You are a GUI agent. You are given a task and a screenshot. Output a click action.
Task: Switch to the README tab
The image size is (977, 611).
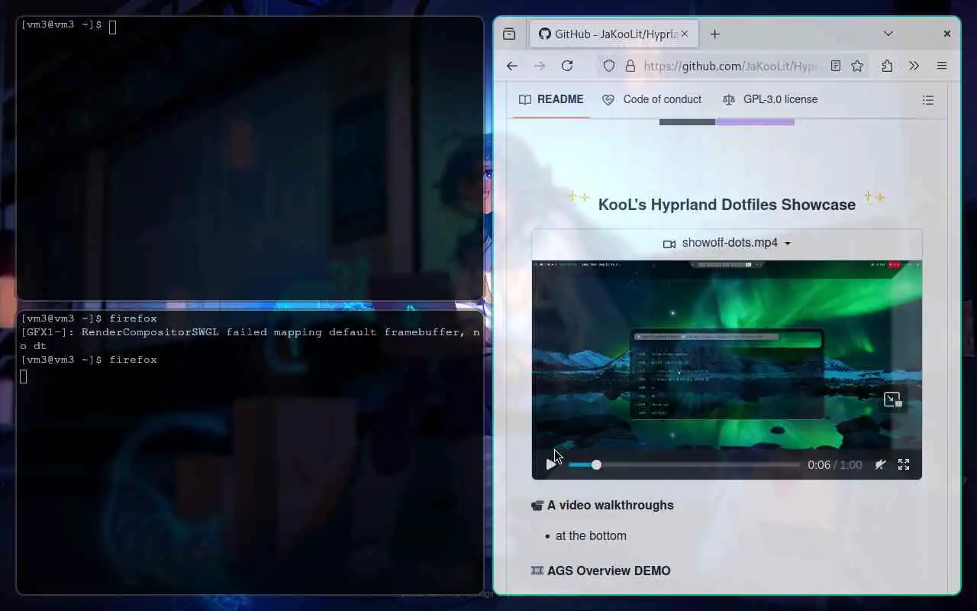tap(551, 99)
